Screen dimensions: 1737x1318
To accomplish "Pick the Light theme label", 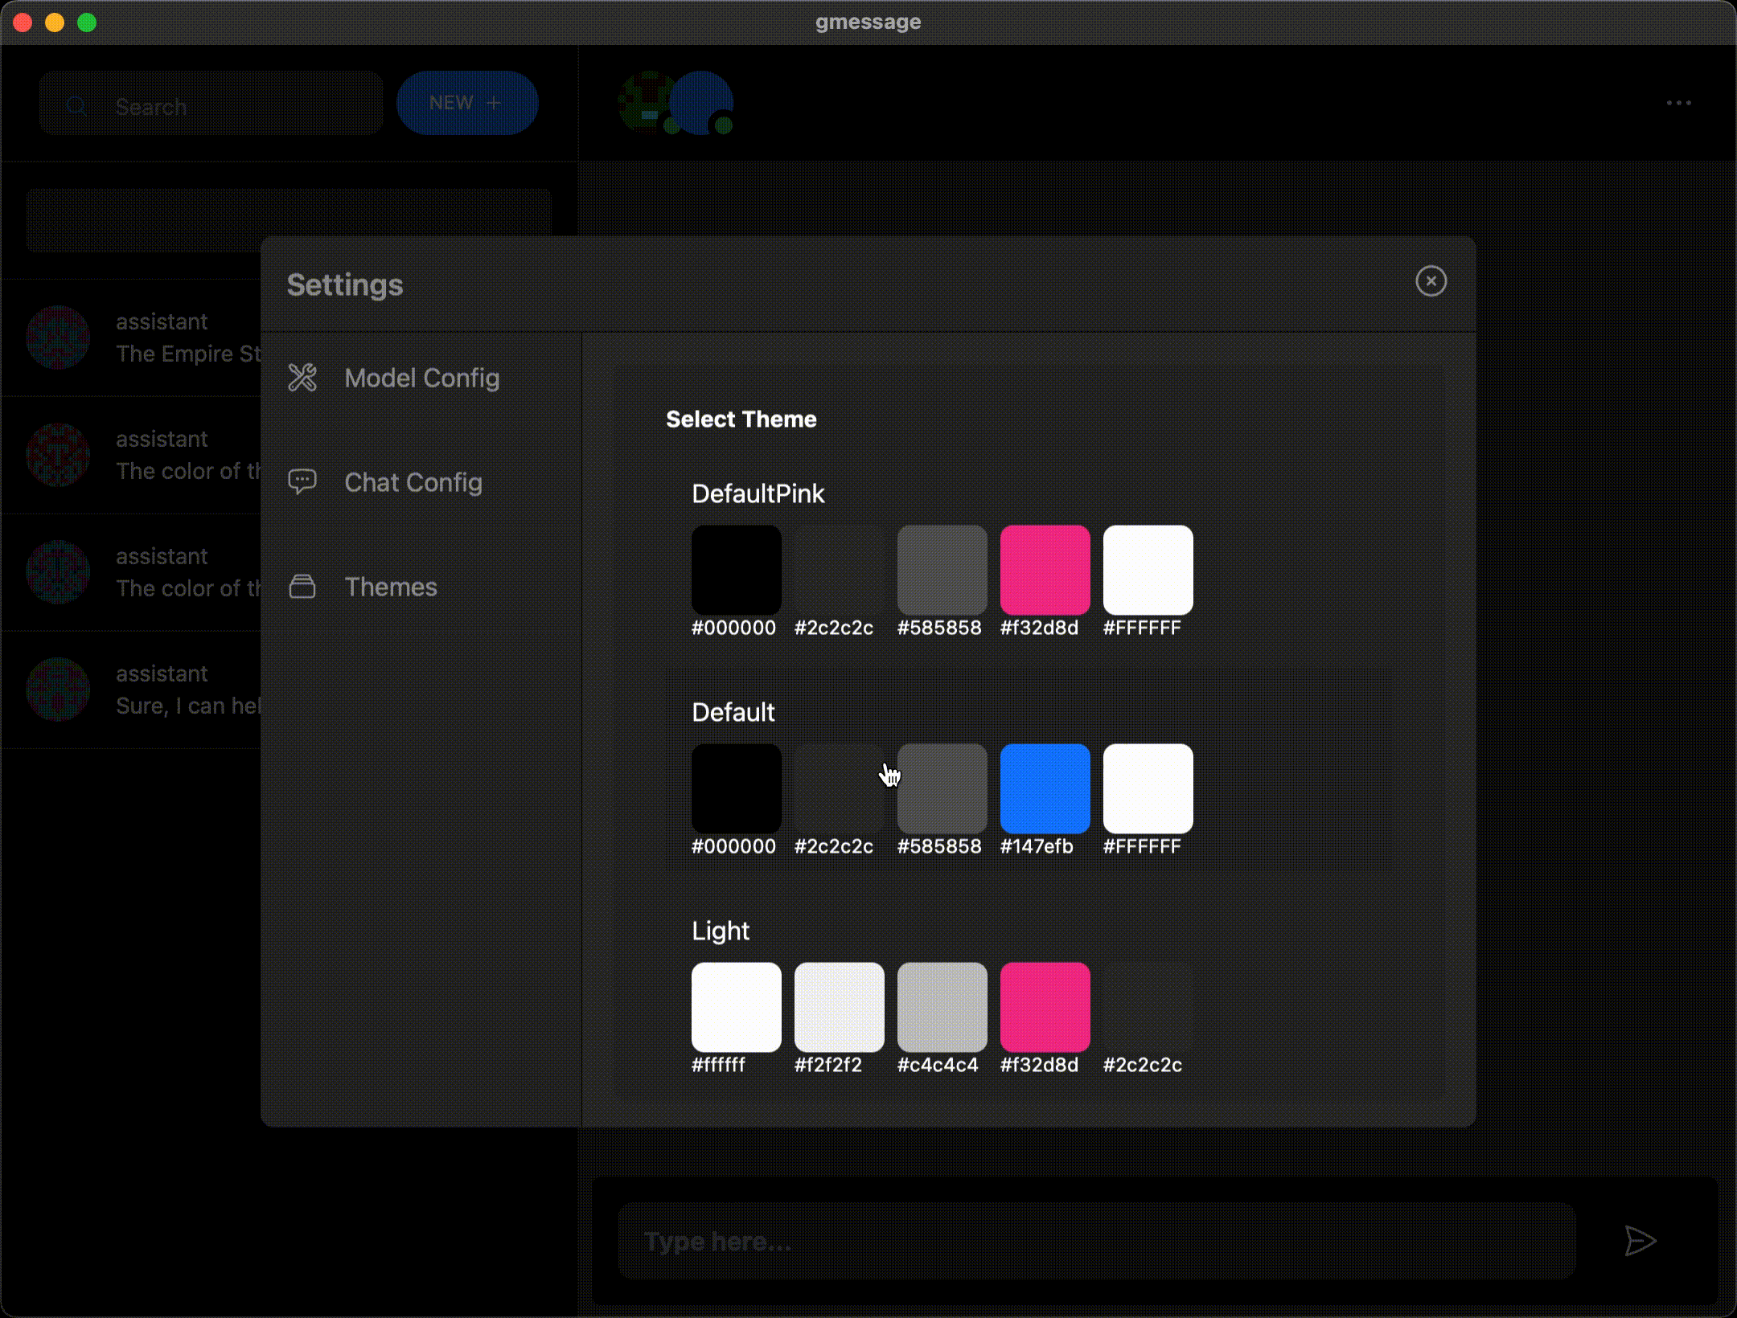I will (720, 931).
